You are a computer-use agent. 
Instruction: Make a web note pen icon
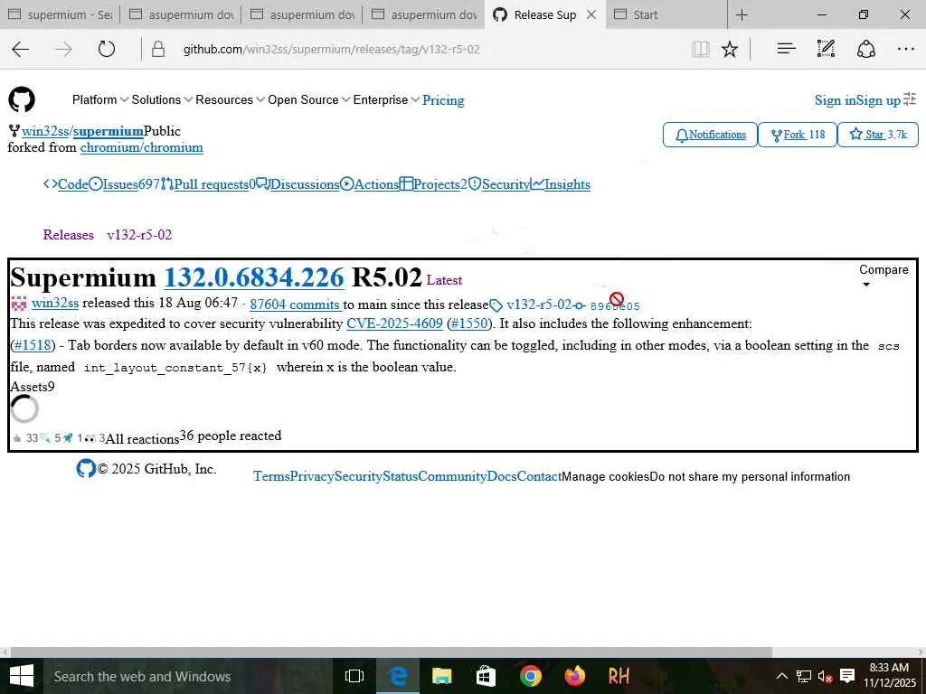[x=826, y=49]
